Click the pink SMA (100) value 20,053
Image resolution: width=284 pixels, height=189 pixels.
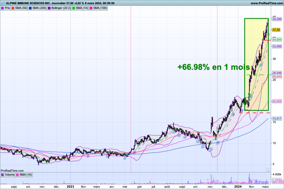[x=277, y=101]
